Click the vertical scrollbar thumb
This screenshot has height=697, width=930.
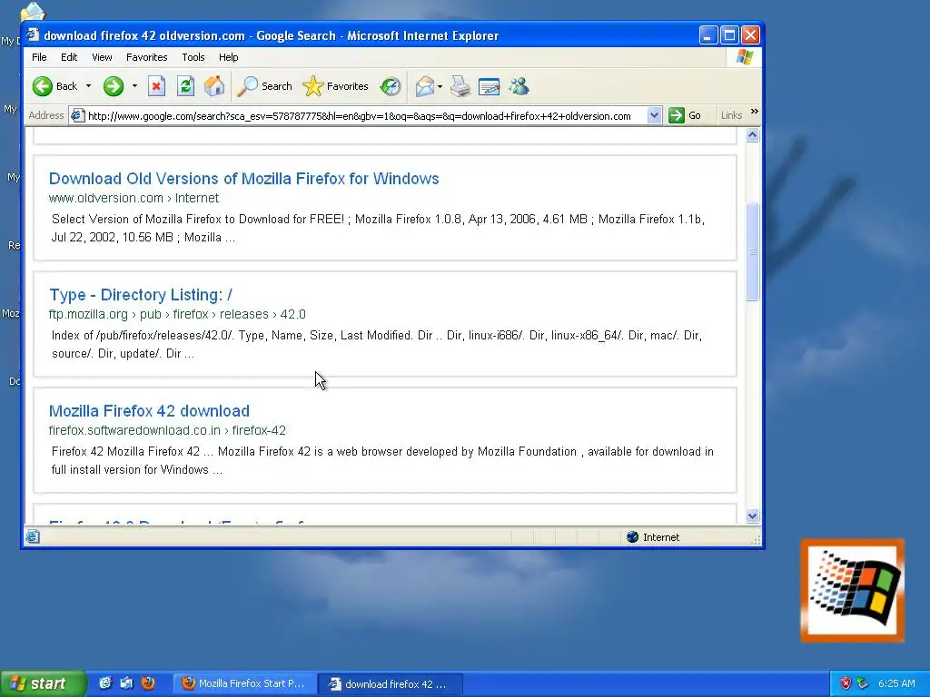pos(752,251)
